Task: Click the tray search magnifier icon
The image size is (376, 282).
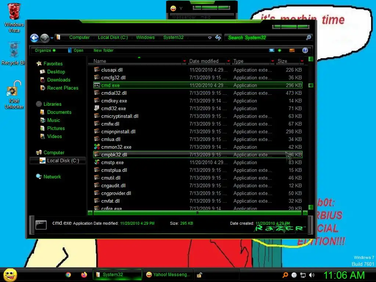Action: (x=285, y=275)
